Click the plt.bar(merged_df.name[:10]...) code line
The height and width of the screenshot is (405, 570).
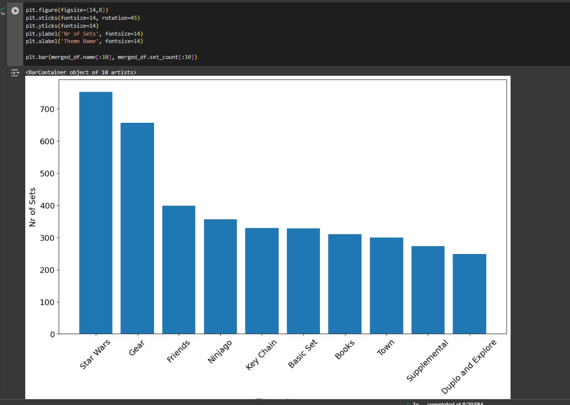point(111,57)
